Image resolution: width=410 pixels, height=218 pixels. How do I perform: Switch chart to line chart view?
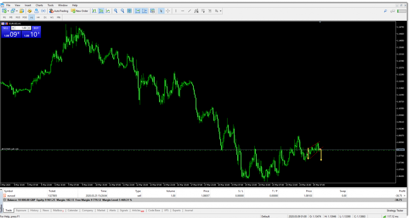click(x=107, y=11)
